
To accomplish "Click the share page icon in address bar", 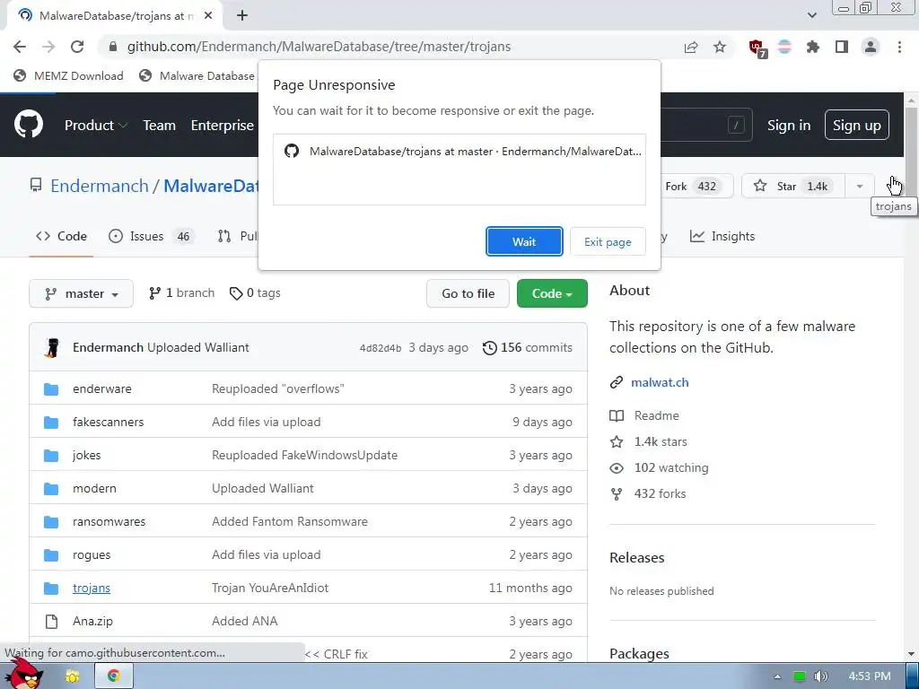I will click(x=691, y=47).
